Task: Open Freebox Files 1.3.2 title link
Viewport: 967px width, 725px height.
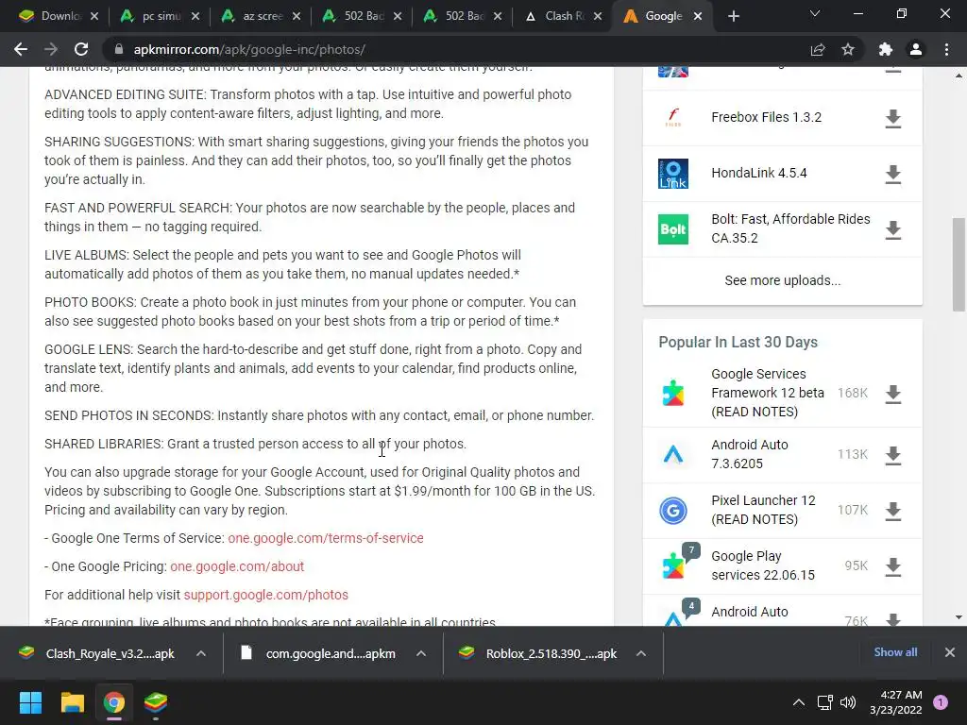Action: tap(766, 117)
